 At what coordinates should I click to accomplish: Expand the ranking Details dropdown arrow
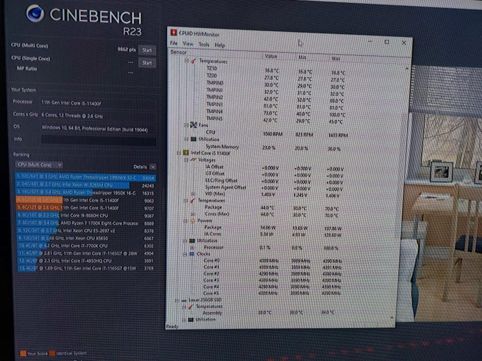point(153,167)
